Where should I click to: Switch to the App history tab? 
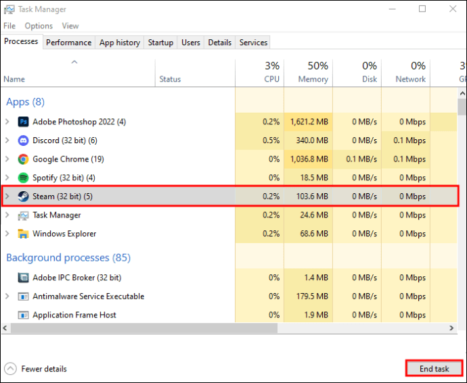pos(120,43)
